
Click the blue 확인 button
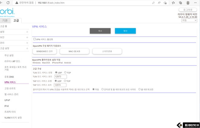[x=125, y=31]
